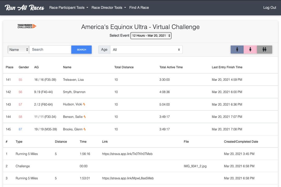Click the flame icon beside Benson, Sallie
281x187 pixels.
click(x=85, y=117)
